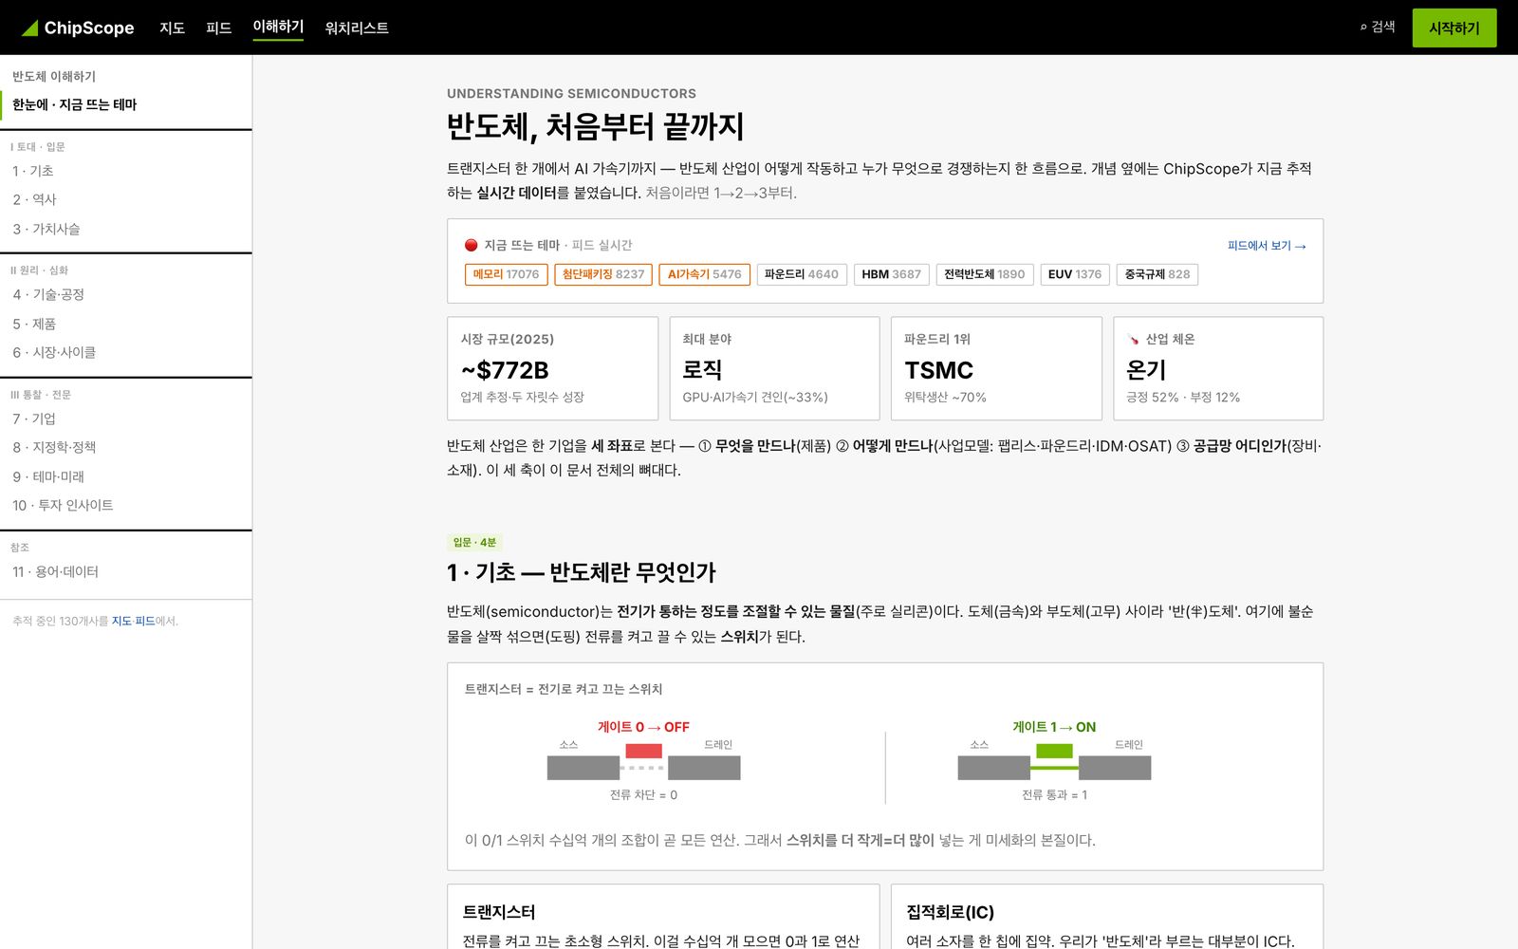Go to 워치리스트 in top navigation
1518x949 pixels.
357,28
